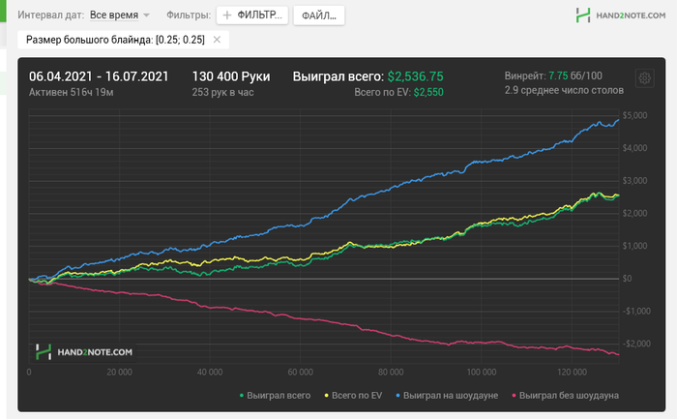Click the '$0' y-axis label
This screenshot has height=419, width=677.
point(627,279)
